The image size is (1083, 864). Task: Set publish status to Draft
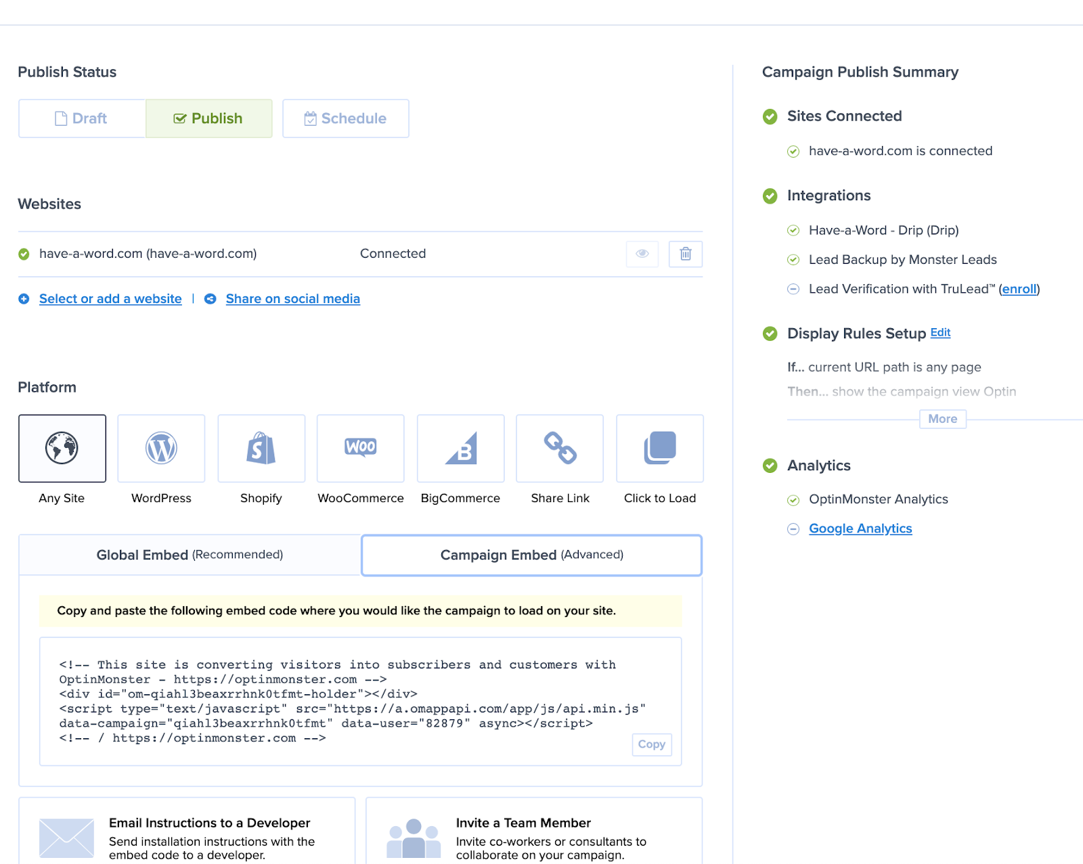pyautogui.click(x=82, y=118)
